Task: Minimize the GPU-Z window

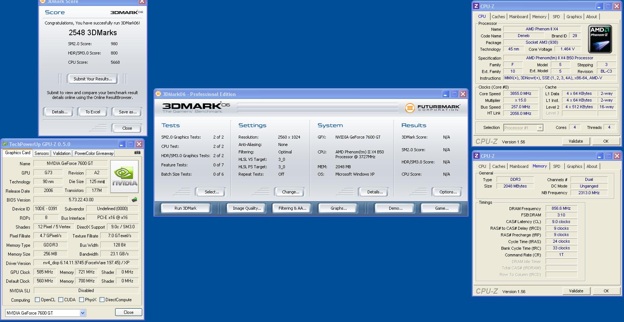Action: pyautogui.click(x=122, y=144)
